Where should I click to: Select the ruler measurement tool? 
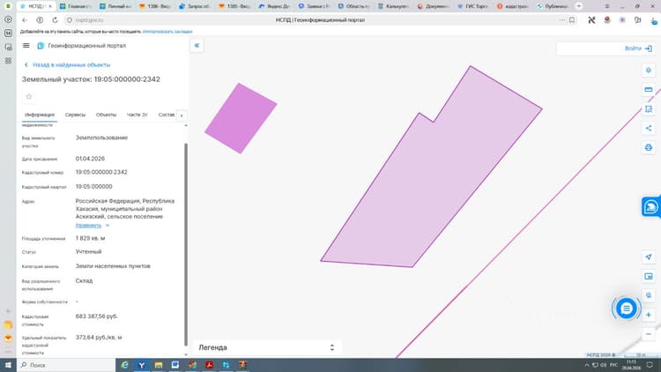[x=649, y=89]
